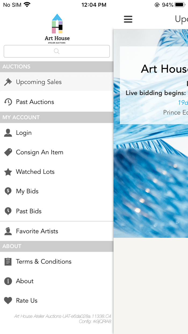Viewport: 188px width, 334px height.
Task: Tap the history icon next to Past Auctions
Action: coord(8,101)
